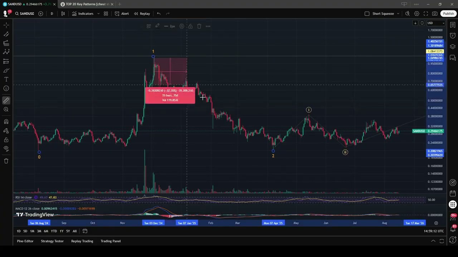This screenshot has height=257, width=458.
Task: Select the trend line drawing tool
Action: 6,34
